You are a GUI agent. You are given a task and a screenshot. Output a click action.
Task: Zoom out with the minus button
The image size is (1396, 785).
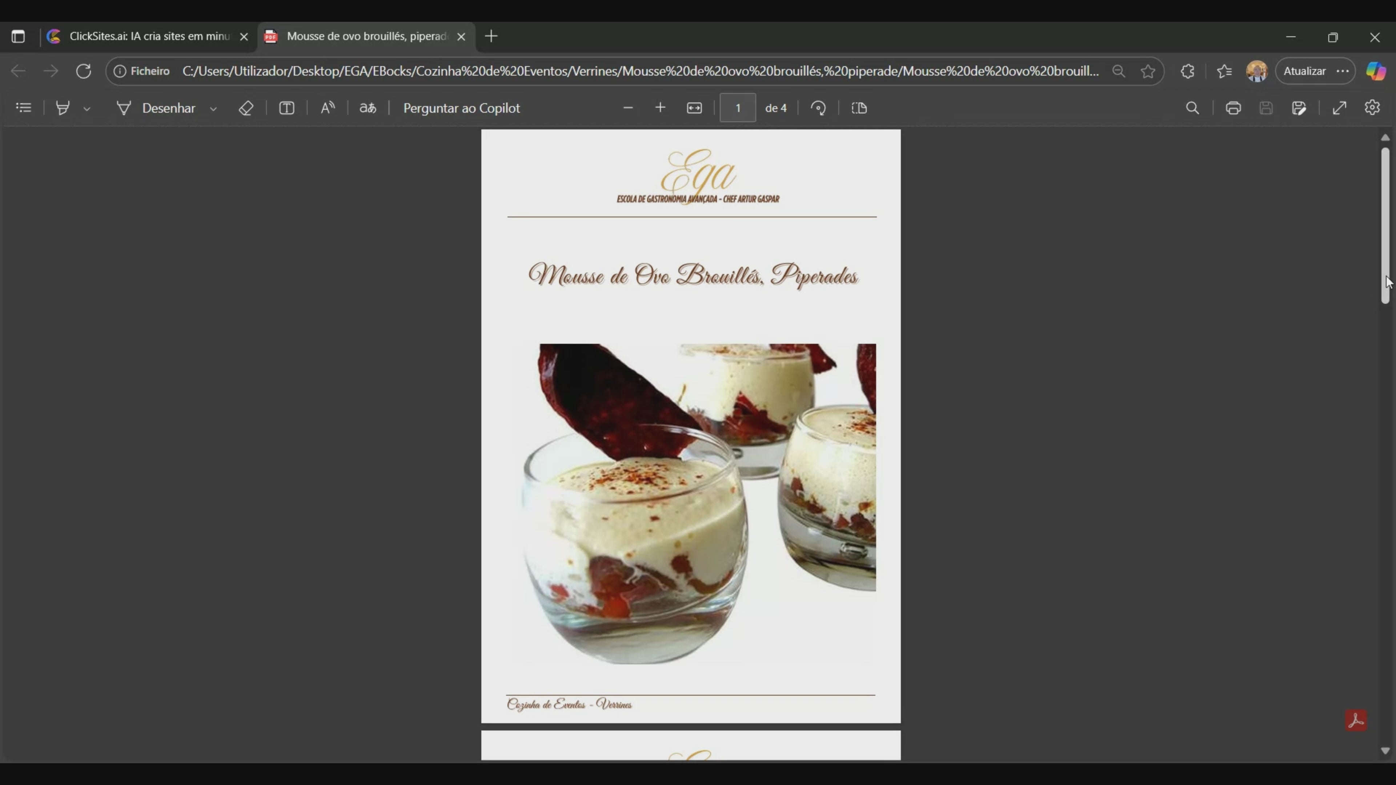[x=628, y=108]
